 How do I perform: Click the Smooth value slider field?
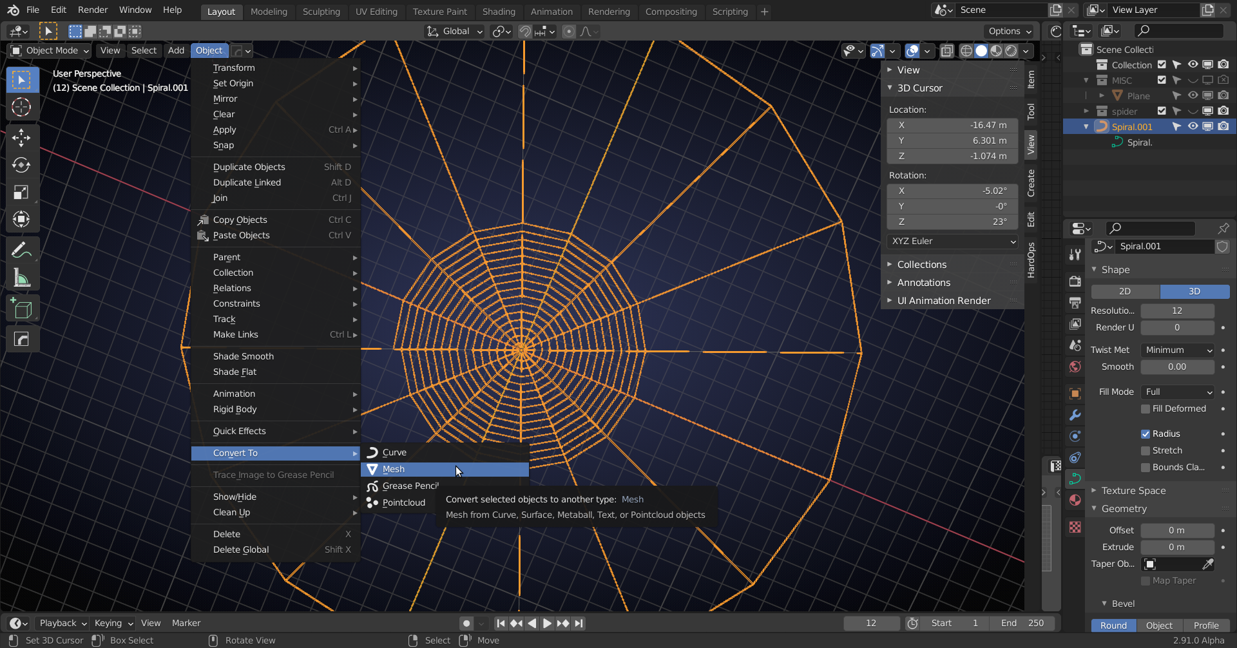tap(1178, 367)
